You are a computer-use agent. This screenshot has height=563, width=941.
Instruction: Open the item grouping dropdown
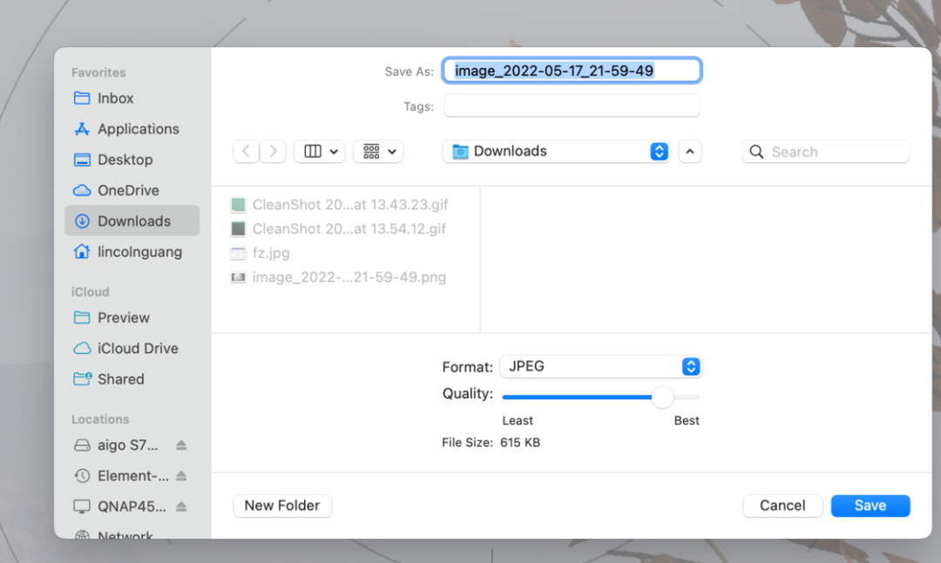pos(378,152)
